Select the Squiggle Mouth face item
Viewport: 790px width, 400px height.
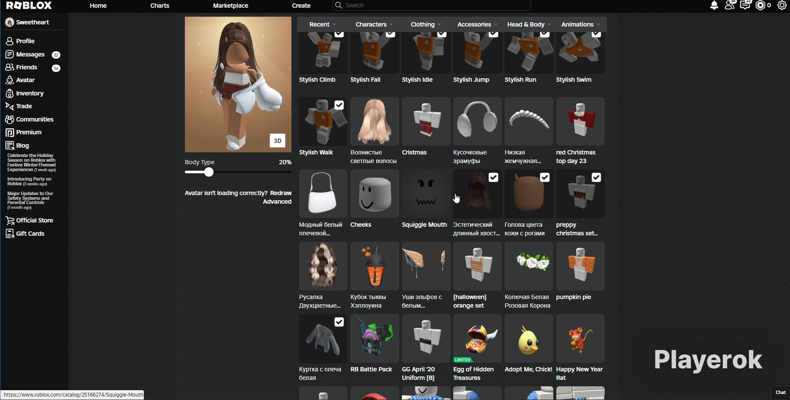tap(426, 193)
